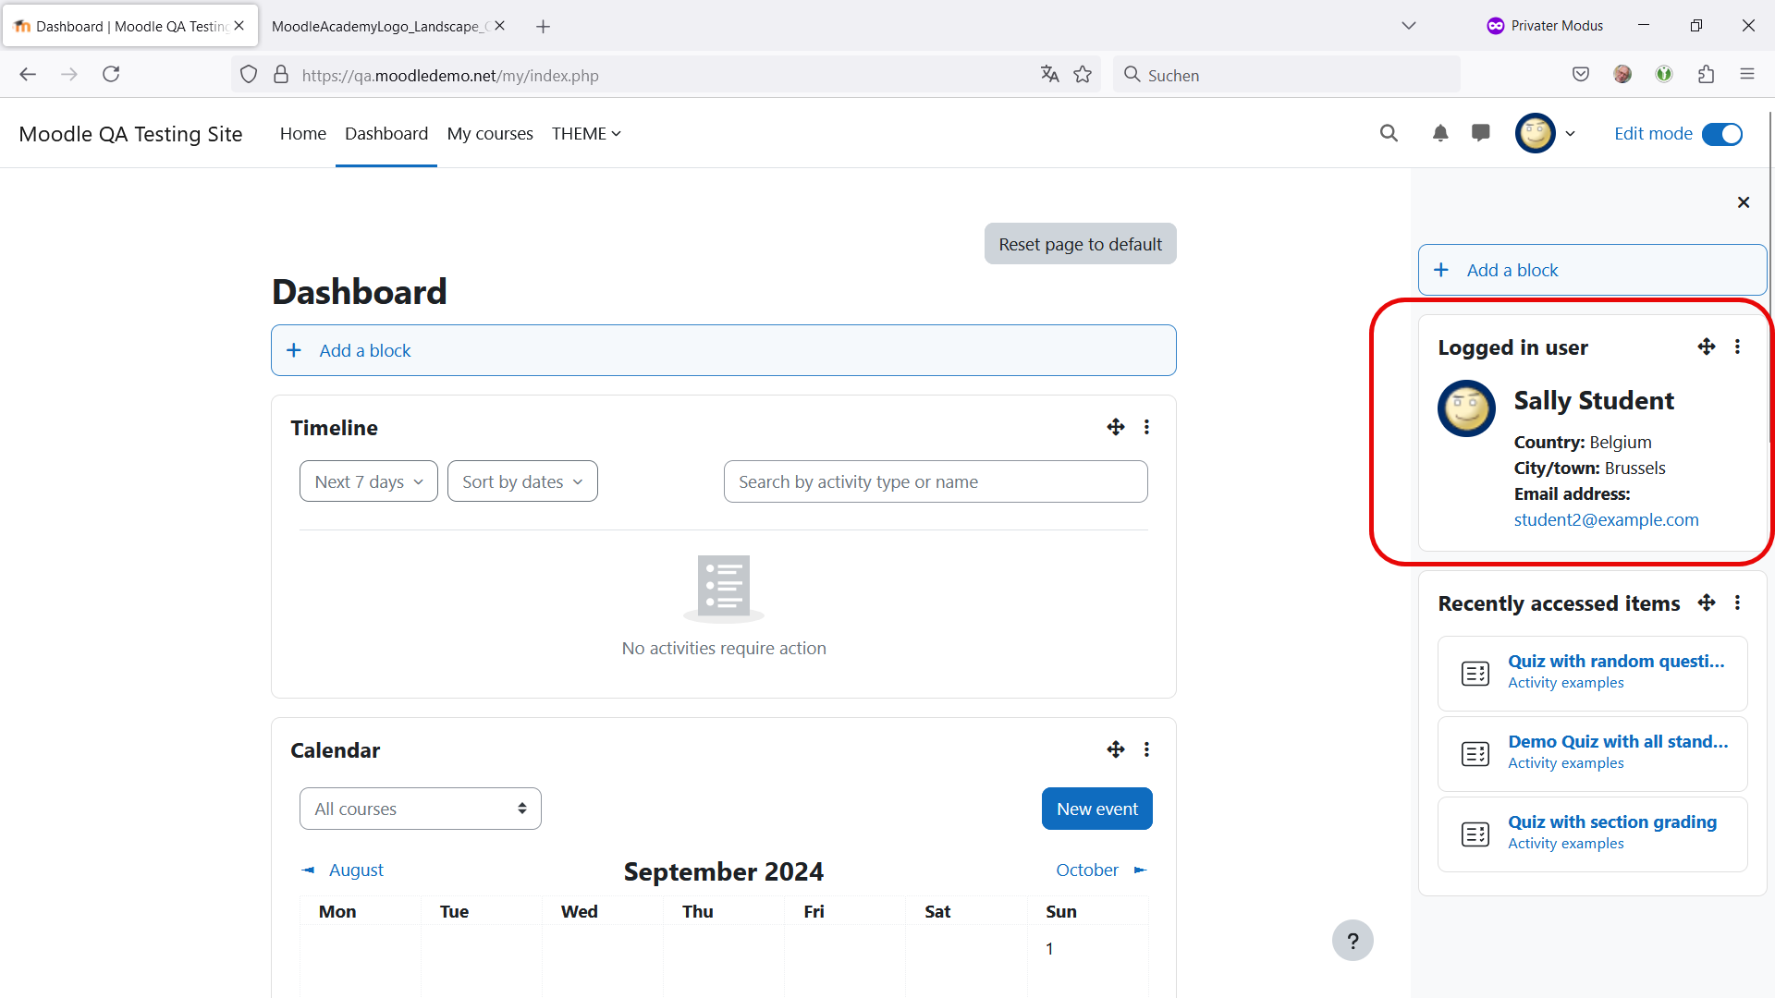Open the Pocket save icon in the browser toolbar
Image resolution: width=1775 pixels, height=998 pixels.
1581,75
